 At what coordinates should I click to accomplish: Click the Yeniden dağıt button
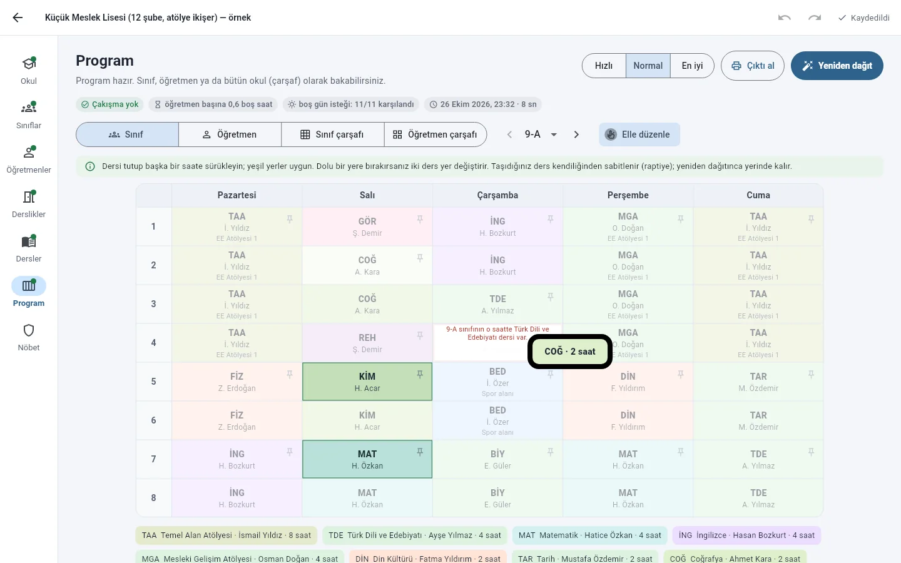(x=837, y=66)
